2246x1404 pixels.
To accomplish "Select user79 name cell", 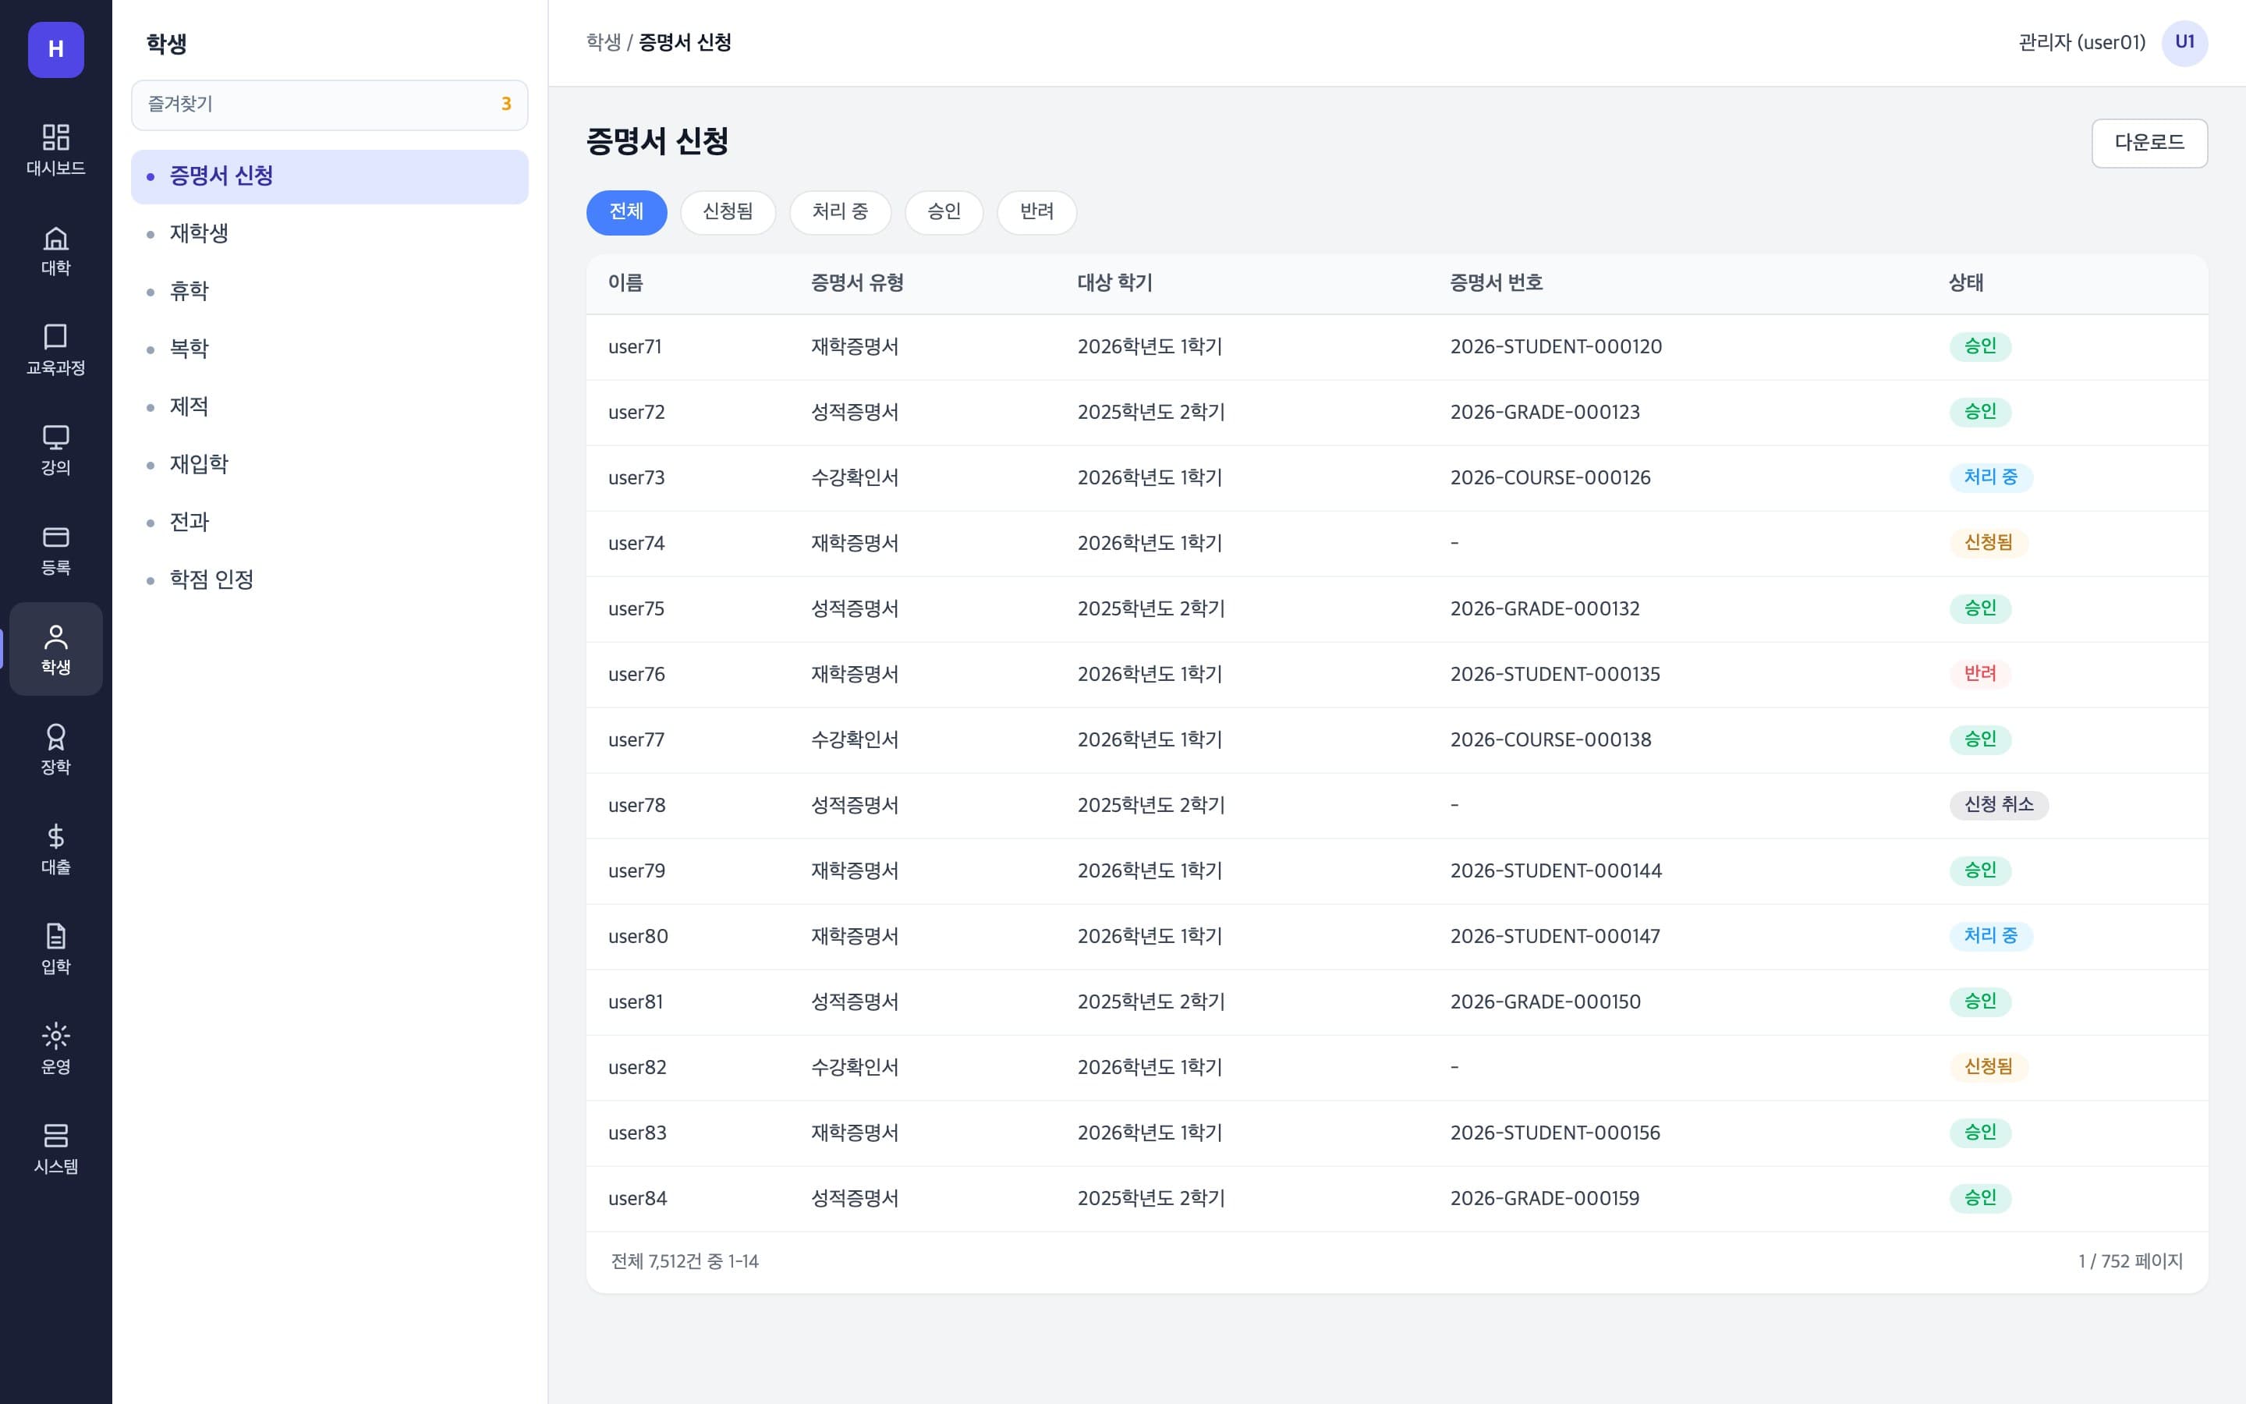I will 636,871.
